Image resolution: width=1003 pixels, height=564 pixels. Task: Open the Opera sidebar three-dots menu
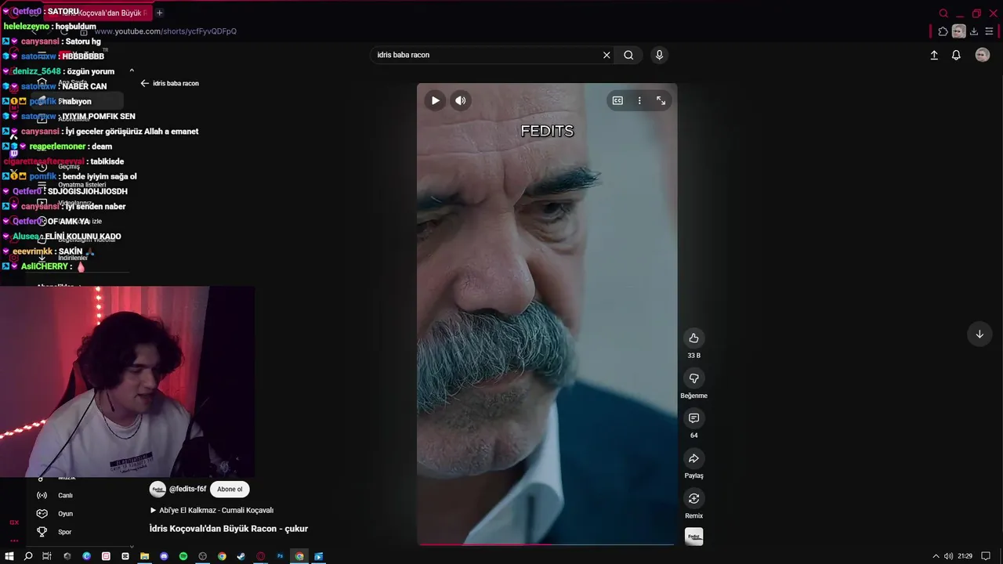[x=14, y=540]
